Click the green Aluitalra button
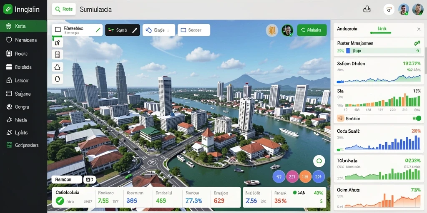This screenshot has width=427, height=213. [312, 30]
